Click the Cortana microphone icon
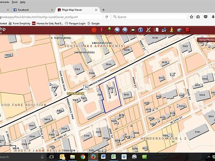 tap(42, 157)
